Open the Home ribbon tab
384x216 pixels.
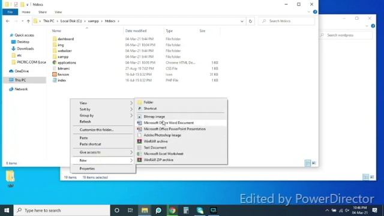point(26,12)
